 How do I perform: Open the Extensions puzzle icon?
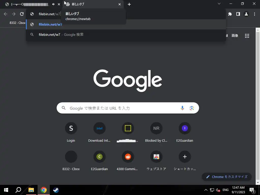coord(230,14)
